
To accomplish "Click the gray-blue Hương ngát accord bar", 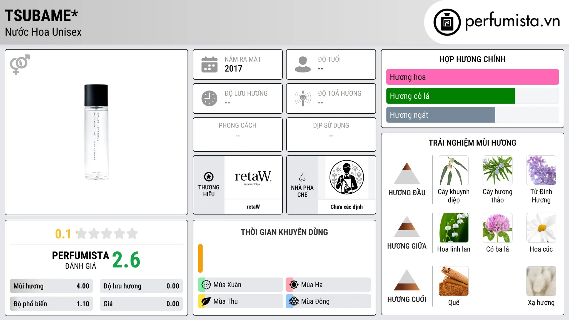I will tap(441, 115).
